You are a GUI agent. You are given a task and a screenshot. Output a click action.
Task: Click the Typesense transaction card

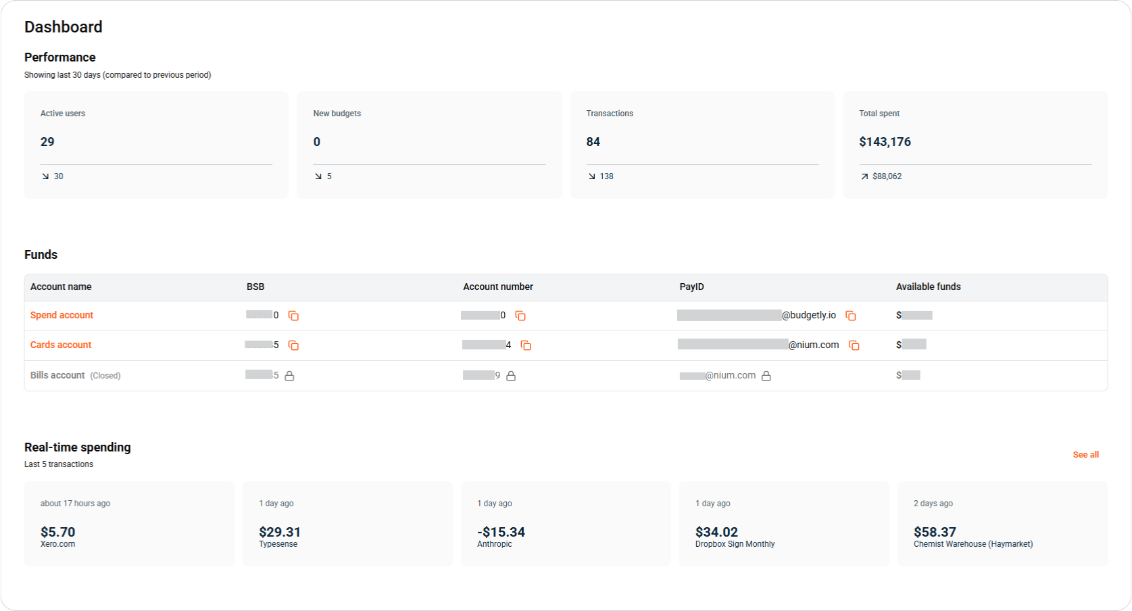tap(347, 524)
